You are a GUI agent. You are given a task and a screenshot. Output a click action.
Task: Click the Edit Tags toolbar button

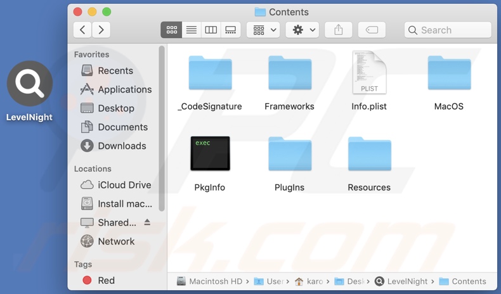pyautogui.click(x=372, y=30)
